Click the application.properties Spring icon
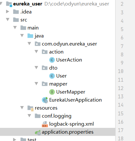 tap(38, 132)
